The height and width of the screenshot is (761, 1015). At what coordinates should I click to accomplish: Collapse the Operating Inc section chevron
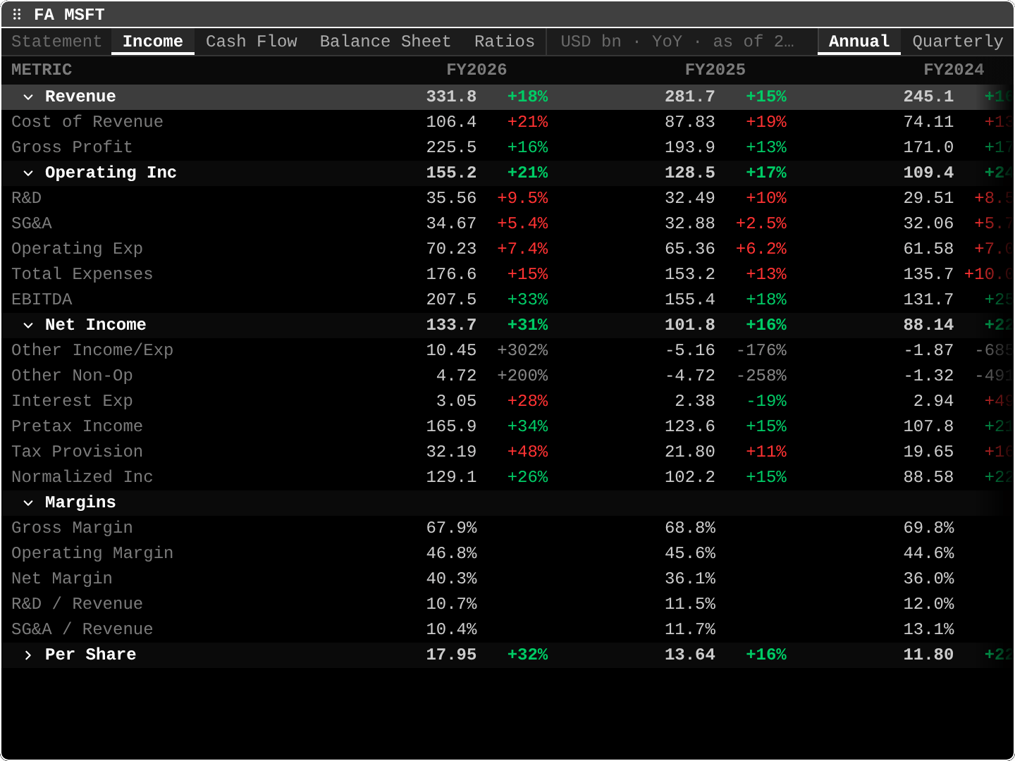(28, 173)
